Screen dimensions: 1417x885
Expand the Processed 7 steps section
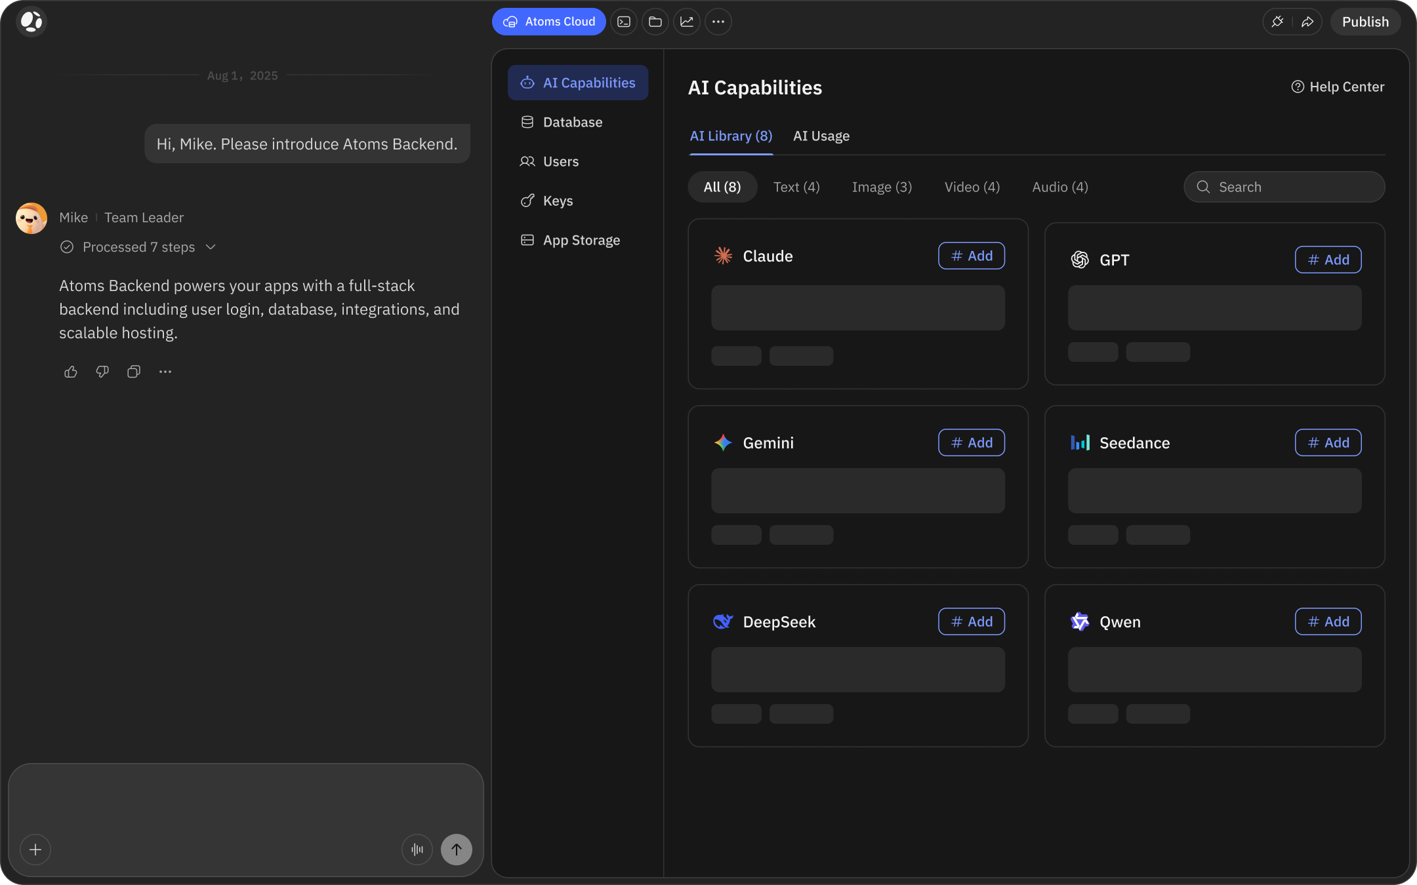click(211, 247)
